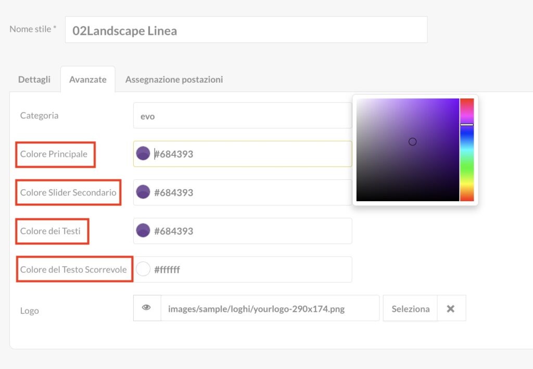The height and width of the screenshot is (369, 533).
Task: Click the Nome stile label
Action: [33, 29]
